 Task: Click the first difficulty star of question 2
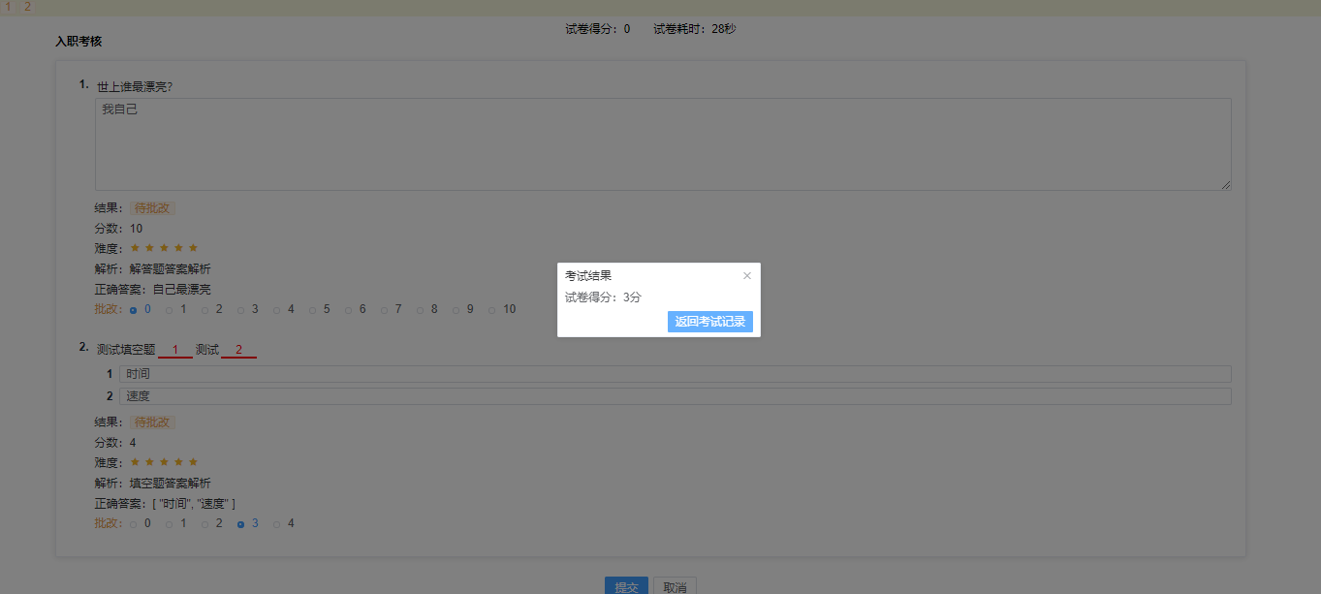pos(134,461)
